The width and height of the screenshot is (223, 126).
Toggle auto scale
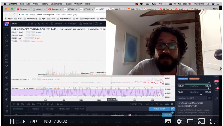[x=167, y=104]
